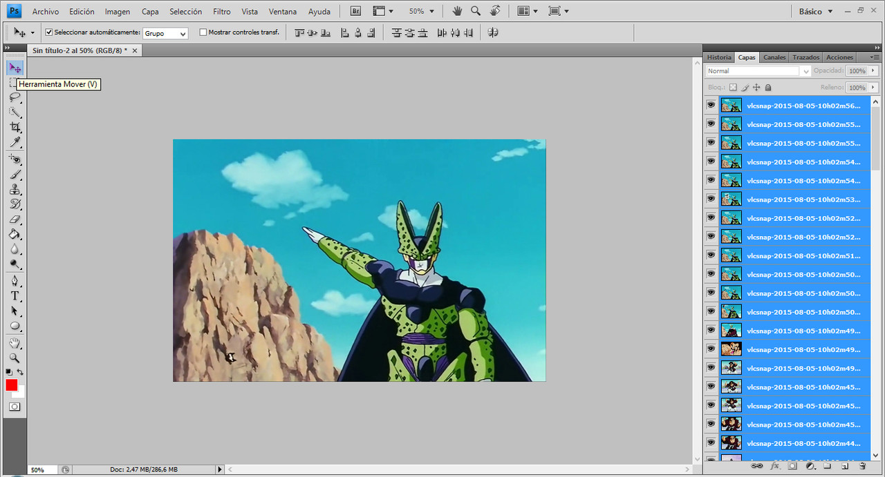The width and height of the screenshot is (885, 477).
Task: Select the Crop tool
Action: (15, 127)
